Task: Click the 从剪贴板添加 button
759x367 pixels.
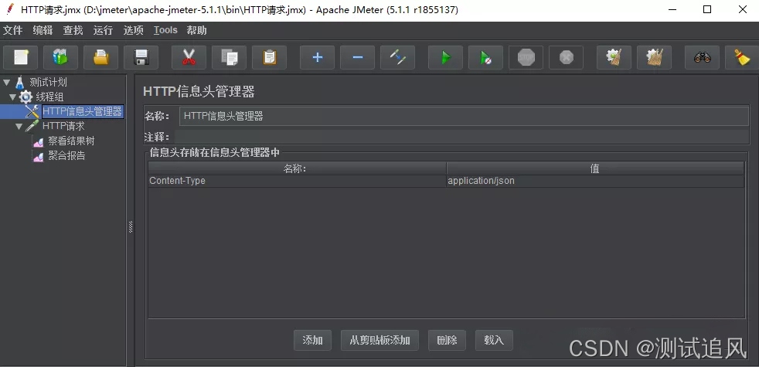Action: pos(380,341)
